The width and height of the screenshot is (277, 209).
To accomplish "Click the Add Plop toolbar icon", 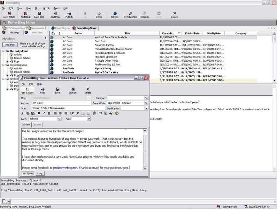I will 55,15.
